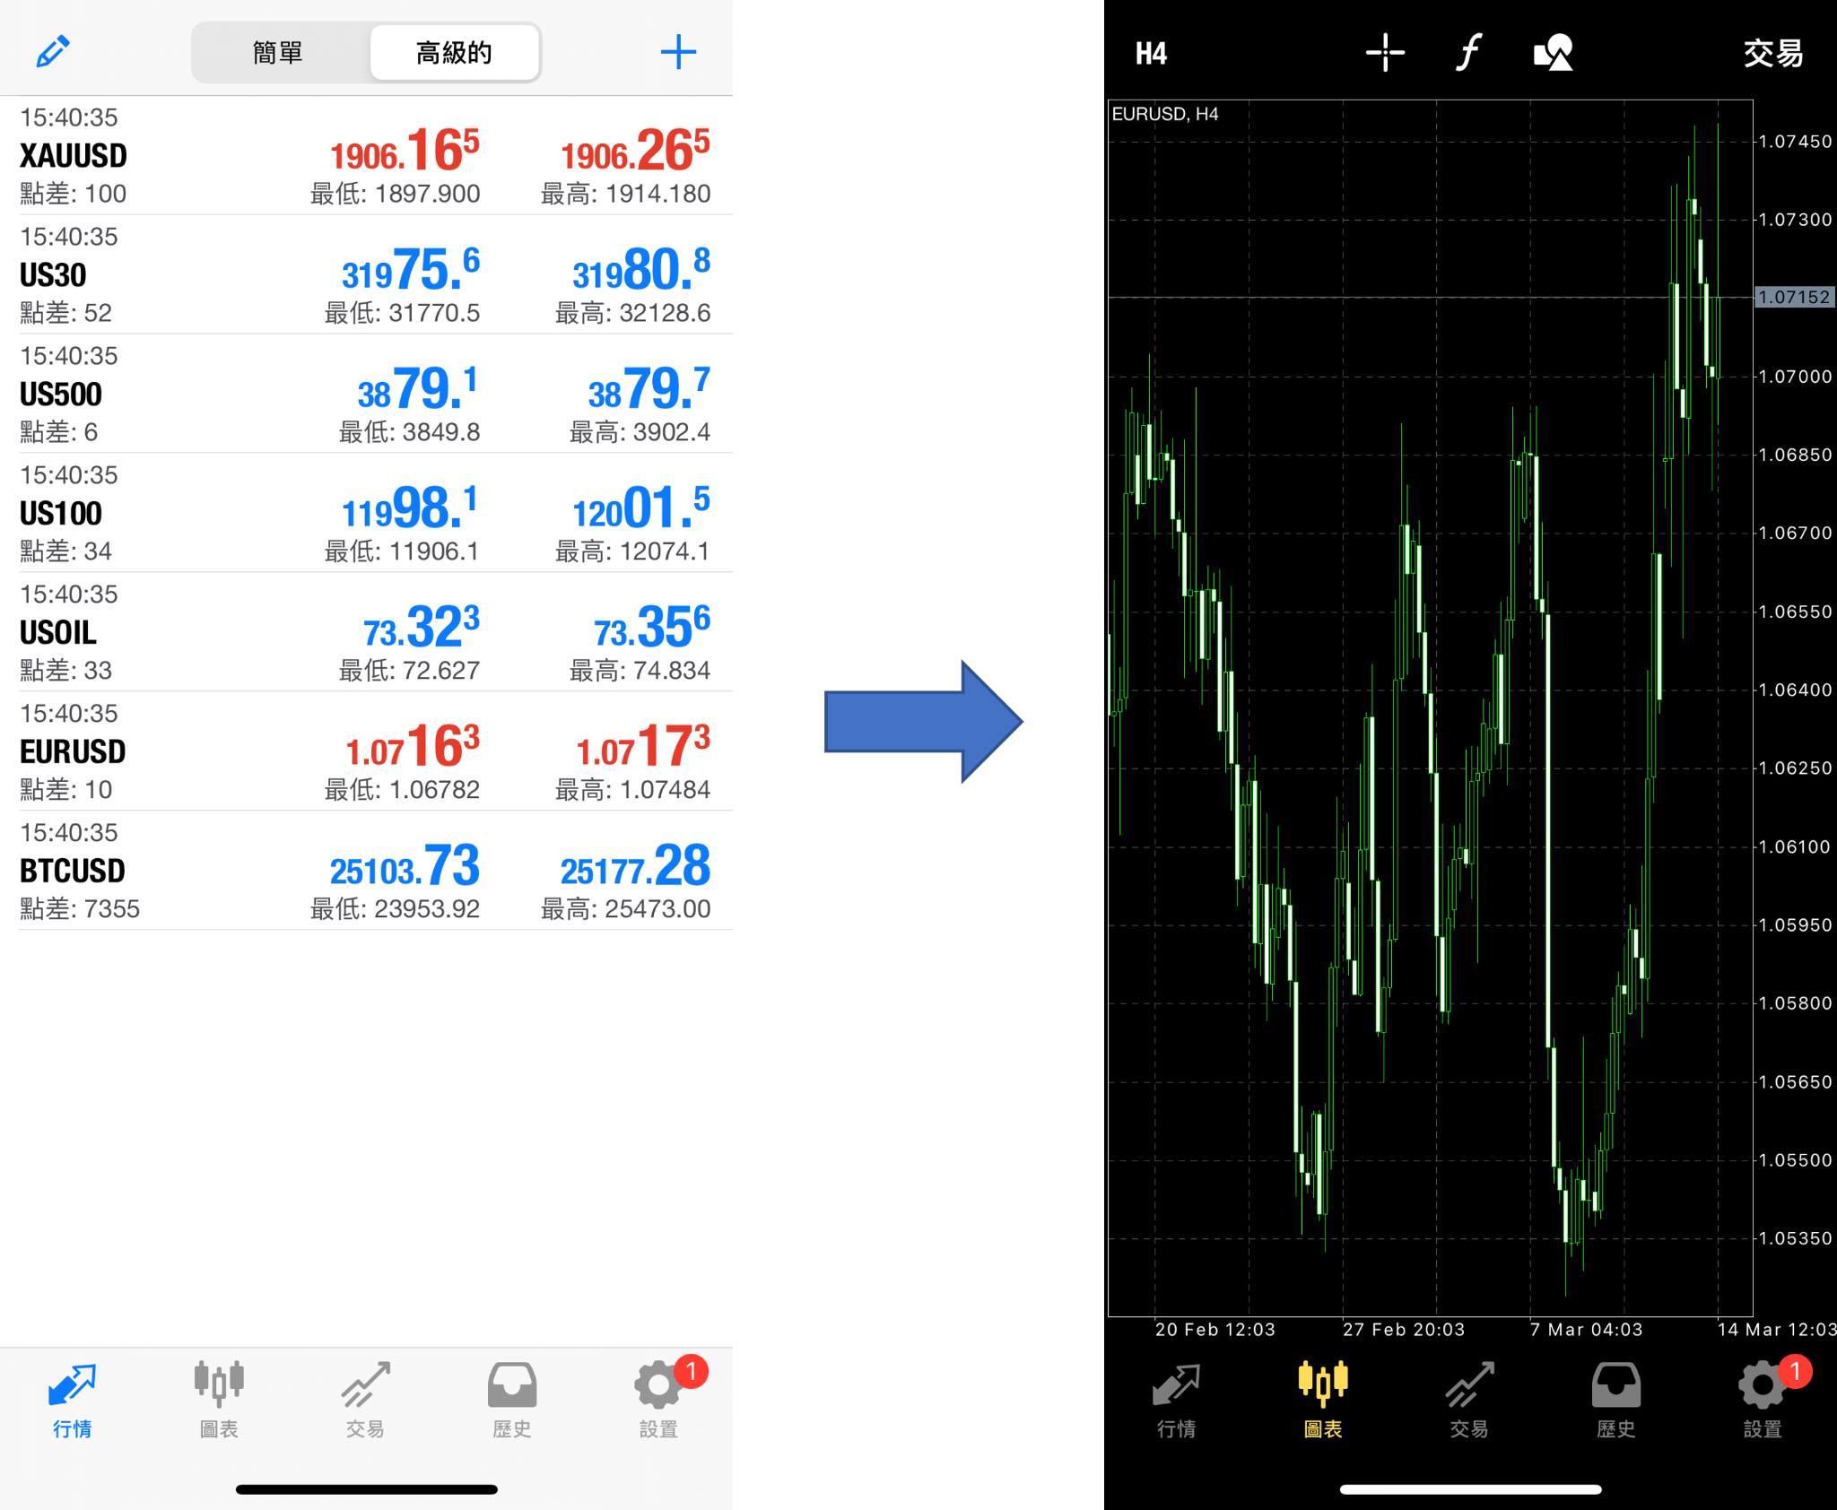Select 圖表 chart tab on left screen
The width and height of the screenshot is (1837, 1510).
pos(219,1400)
